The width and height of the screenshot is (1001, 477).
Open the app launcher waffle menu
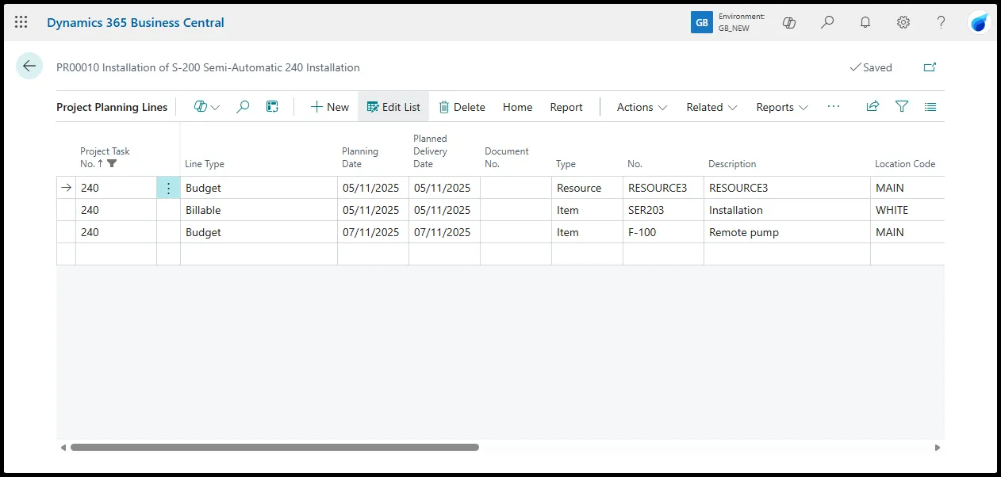(21, 23)
